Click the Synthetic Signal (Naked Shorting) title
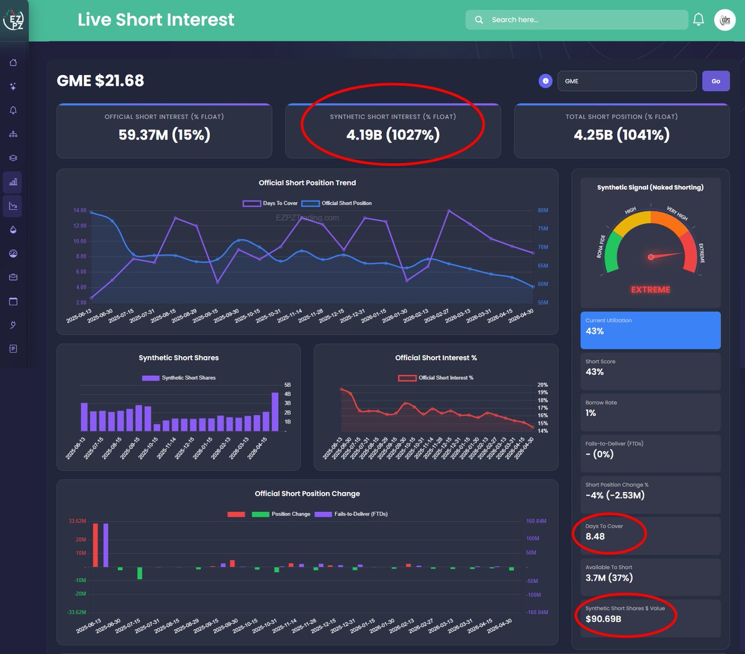Screen dimensions: 745x654 click(651, 187)
